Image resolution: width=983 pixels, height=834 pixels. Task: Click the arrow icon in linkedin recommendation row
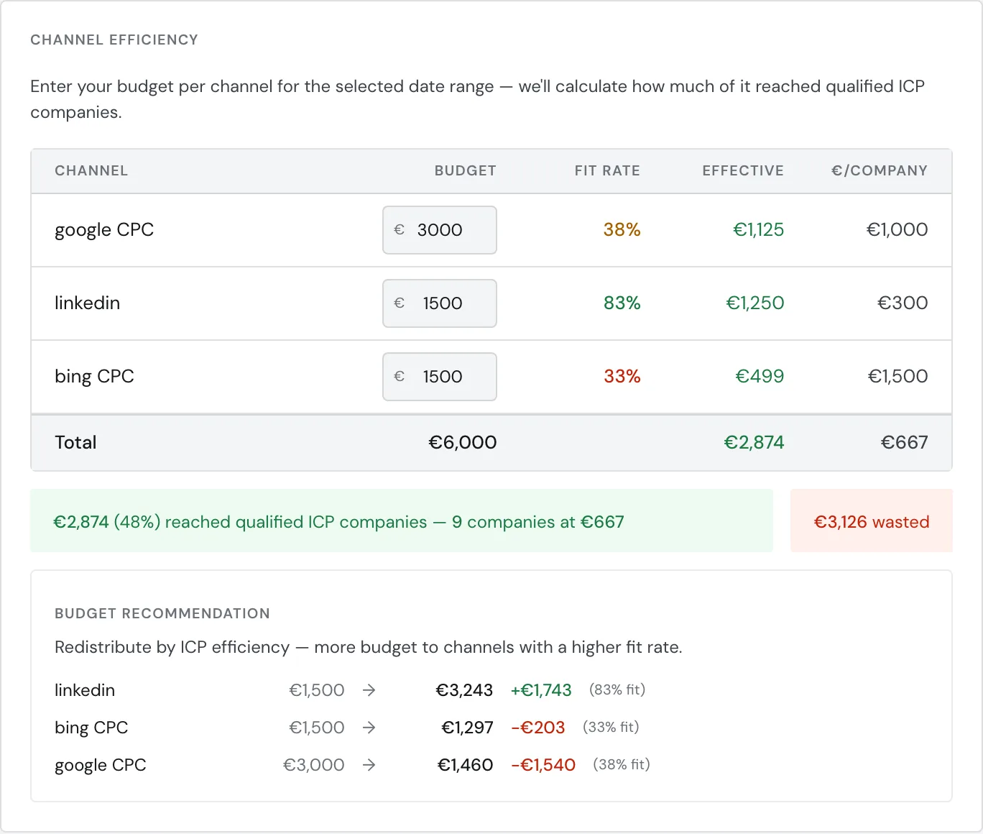pos(369,690)
